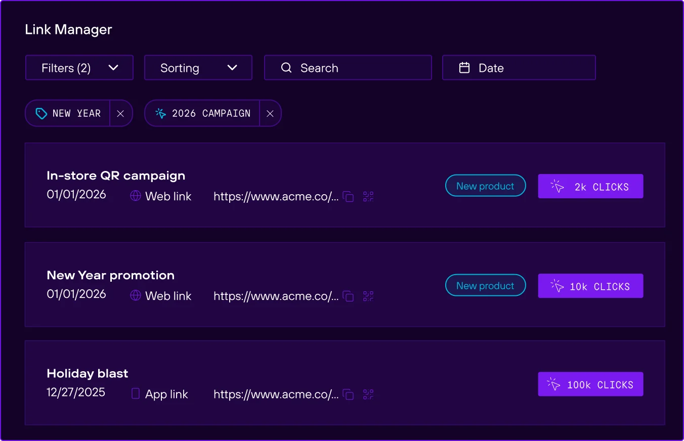The width and height of the screenshot is (684, 441).
Task: Open the QR code for Holiday blast
Action: (368, 394)
